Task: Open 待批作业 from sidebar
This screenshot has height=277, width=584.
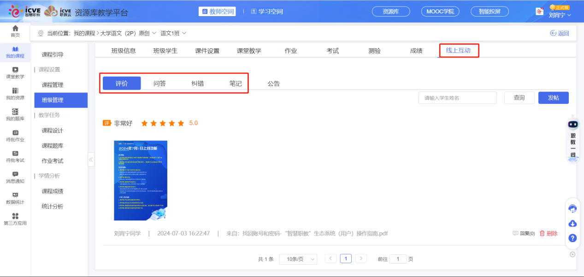Action: [15, 136]
